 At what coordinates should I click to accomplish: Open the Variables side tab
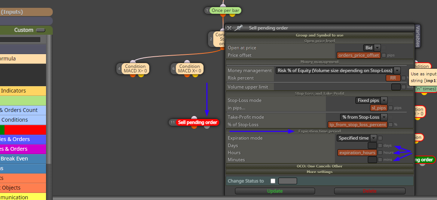[x=418, y=36]
